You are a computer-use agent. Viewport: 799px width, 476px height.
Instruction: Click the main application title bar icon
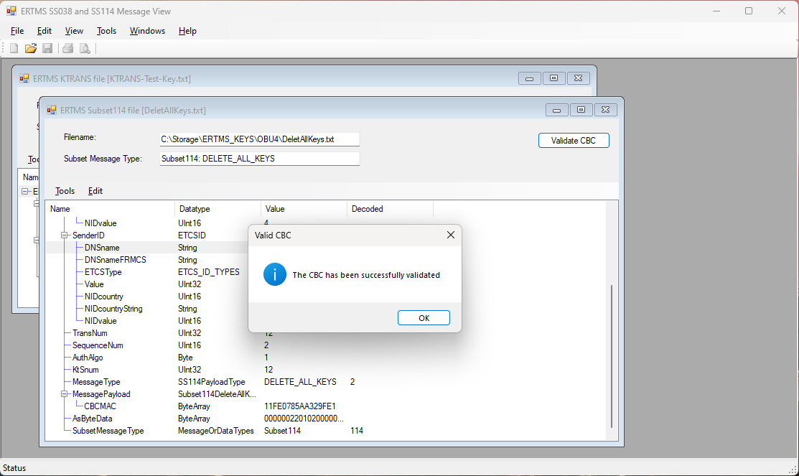(x=11, y=11)
